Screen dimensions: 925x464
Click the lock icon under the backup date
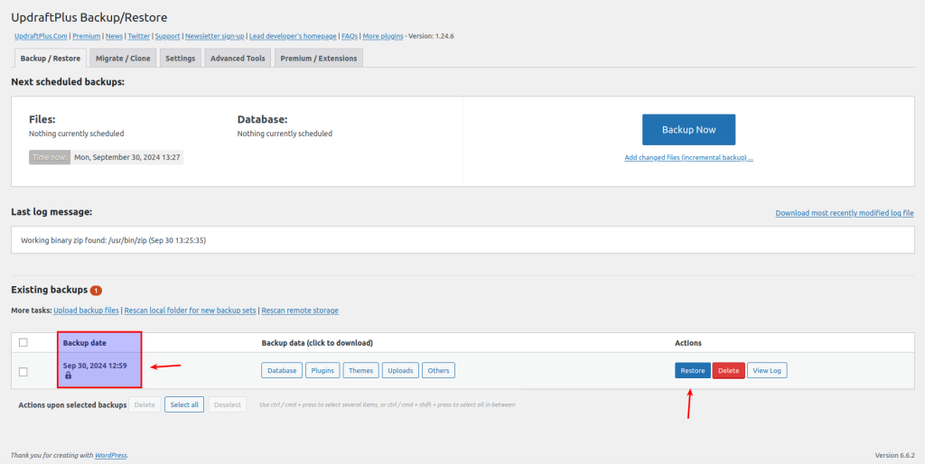[68, 375]
